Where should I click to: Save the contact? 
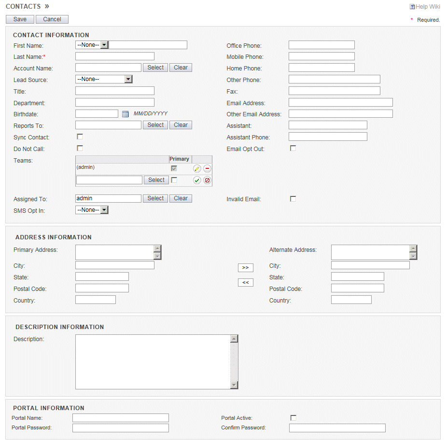click(20, 19)
